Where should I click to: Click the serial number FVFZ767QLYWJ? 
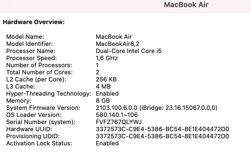(119, 122)
